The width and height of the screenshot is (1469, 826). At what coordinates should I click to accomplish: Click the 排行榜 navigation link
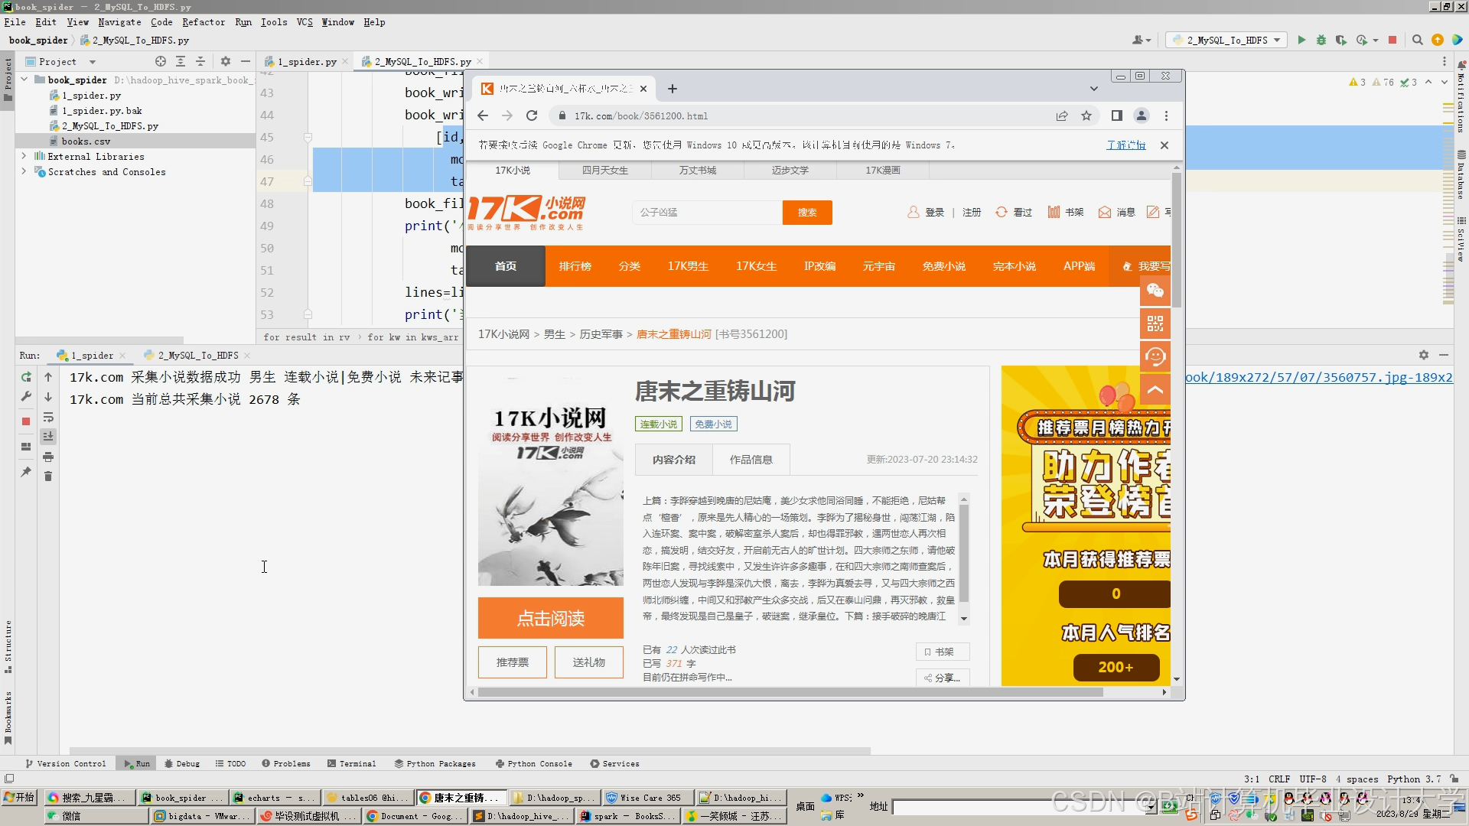click(x=575, y=266)
